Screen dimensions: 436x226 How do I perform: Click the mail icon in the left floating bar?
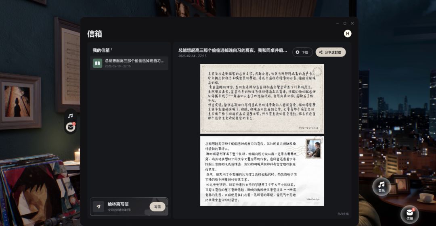tap(71, 127)
